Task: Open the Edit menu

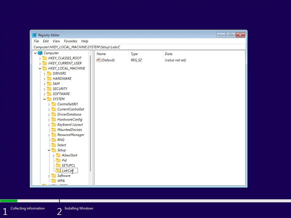Action: [x=46, y=41]
